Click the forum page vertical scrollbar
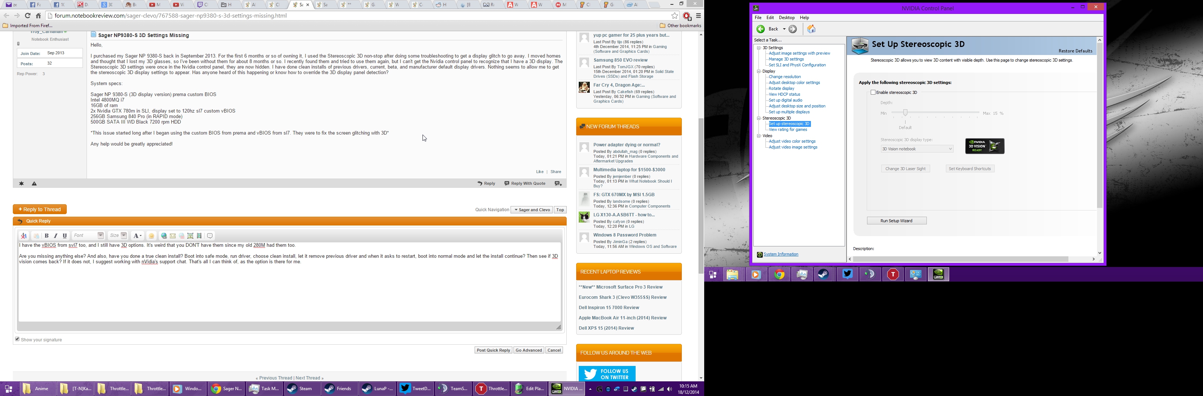The width and height of the screenshot is (1203, 396). (701, 196)
